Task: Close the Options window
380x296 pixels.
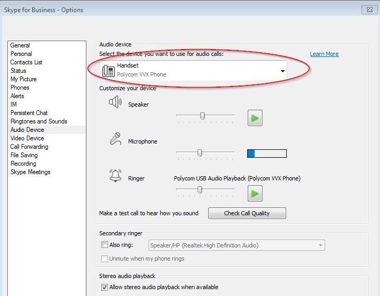Action: pos(369,9)
